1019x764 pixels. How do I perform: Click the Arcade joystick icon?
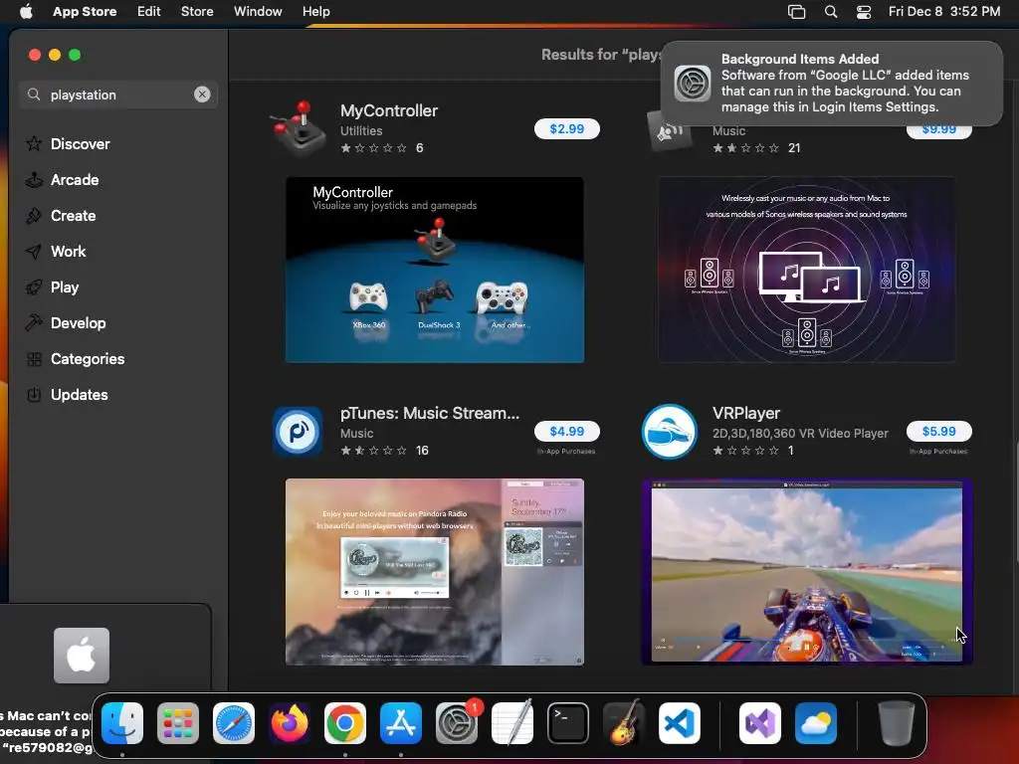[34, 180]
